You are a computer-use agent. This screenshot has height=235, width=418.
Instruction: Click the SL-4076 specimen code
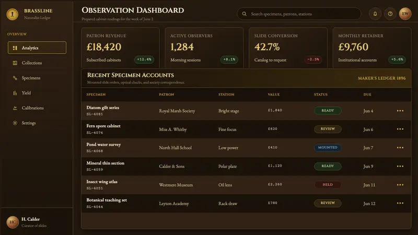click(x=95, y=133)
